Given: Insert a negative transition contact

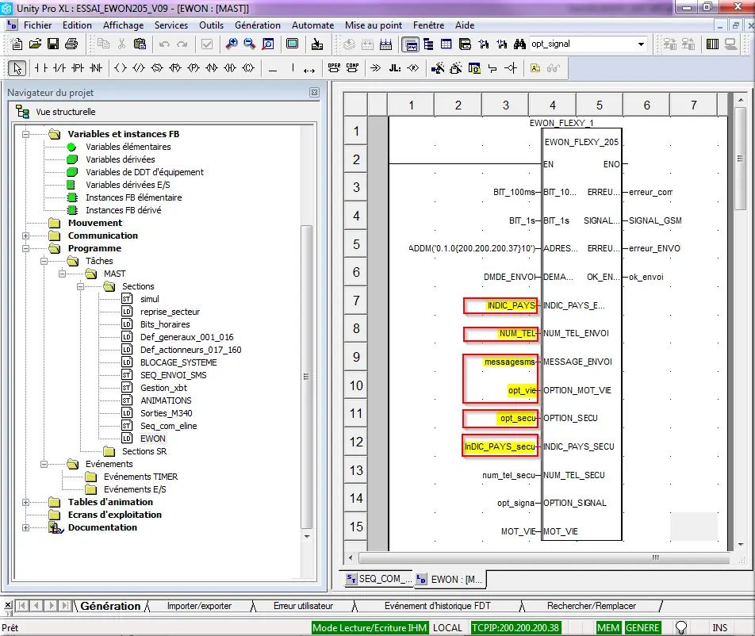Looking at the screenshot, I should (x=96, y=68).
